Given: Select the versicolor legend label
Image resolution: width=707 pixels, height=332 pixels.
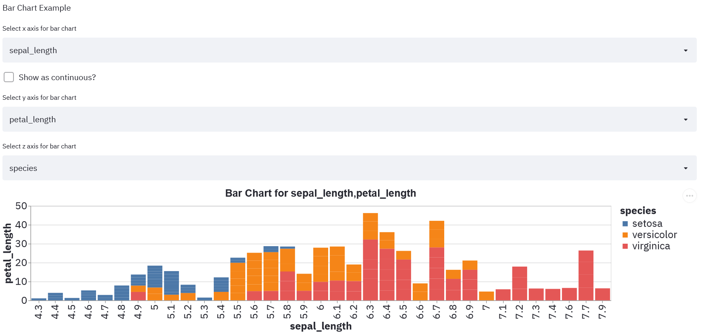Looking at the screenshot, I should (x=655, y=235).
